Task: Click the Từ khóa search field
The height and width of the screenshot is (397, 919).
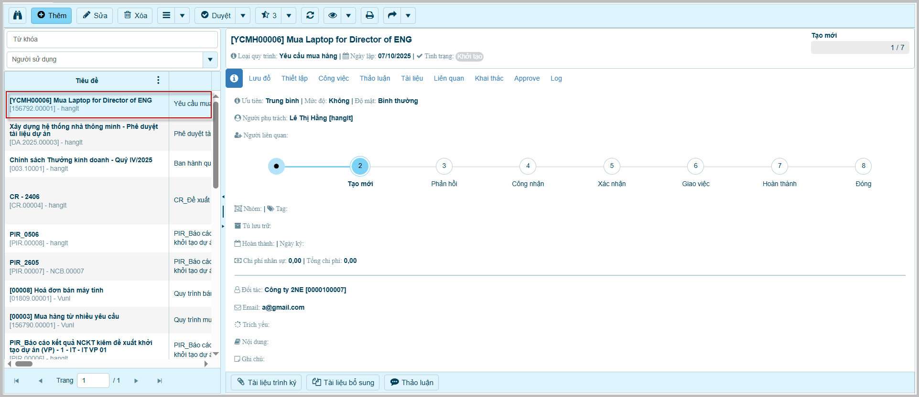Action: pyautogui.click(x=112, y=39)
